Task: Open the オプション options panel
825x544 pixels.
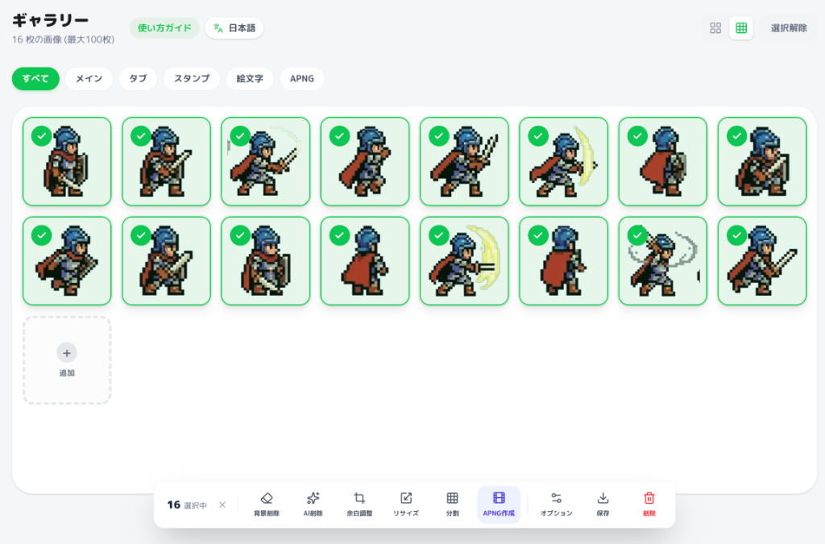Action: tap(558, 504)
